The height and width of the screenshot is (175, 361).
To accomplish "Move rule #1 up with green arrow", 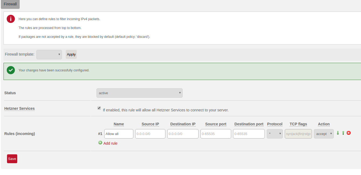I will click(x=343, y=133).
